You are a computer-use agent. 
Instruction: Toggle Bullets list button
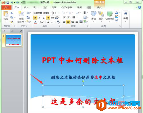(64, 13)
